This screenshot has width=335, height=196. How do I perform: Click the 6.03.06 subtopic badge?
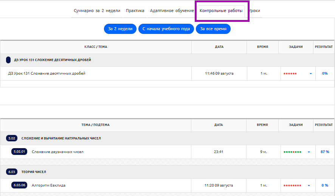pos(19,185)
